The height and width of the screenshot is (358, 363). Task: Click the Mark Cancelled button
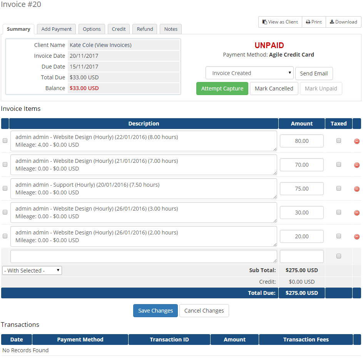pyautogui.click(x=274, y=88)
